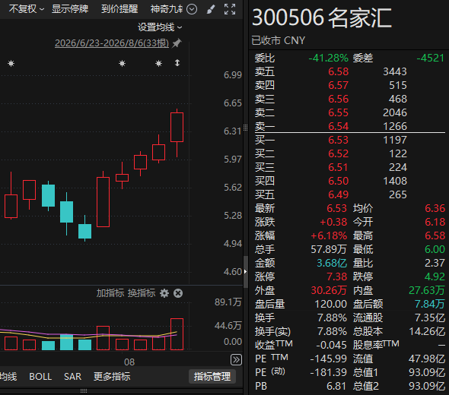Click the vertical stretch arrow icon
This screenshot has width=449, height=395.
click(x=177, y=63)
